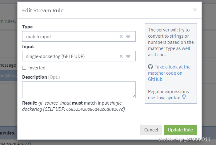Close the Edit Stream Rule dialog
The image size is (216, 145).
coord(195,10)
